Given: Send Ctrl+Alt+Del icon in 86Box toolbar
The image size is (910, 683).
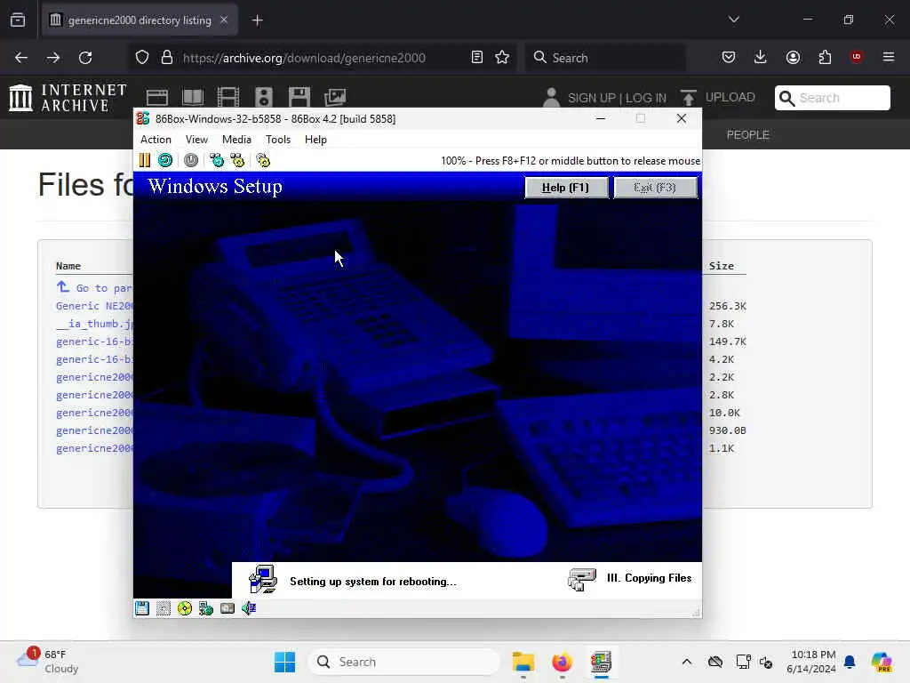Looking at the screenshot, I should (217, 160).
